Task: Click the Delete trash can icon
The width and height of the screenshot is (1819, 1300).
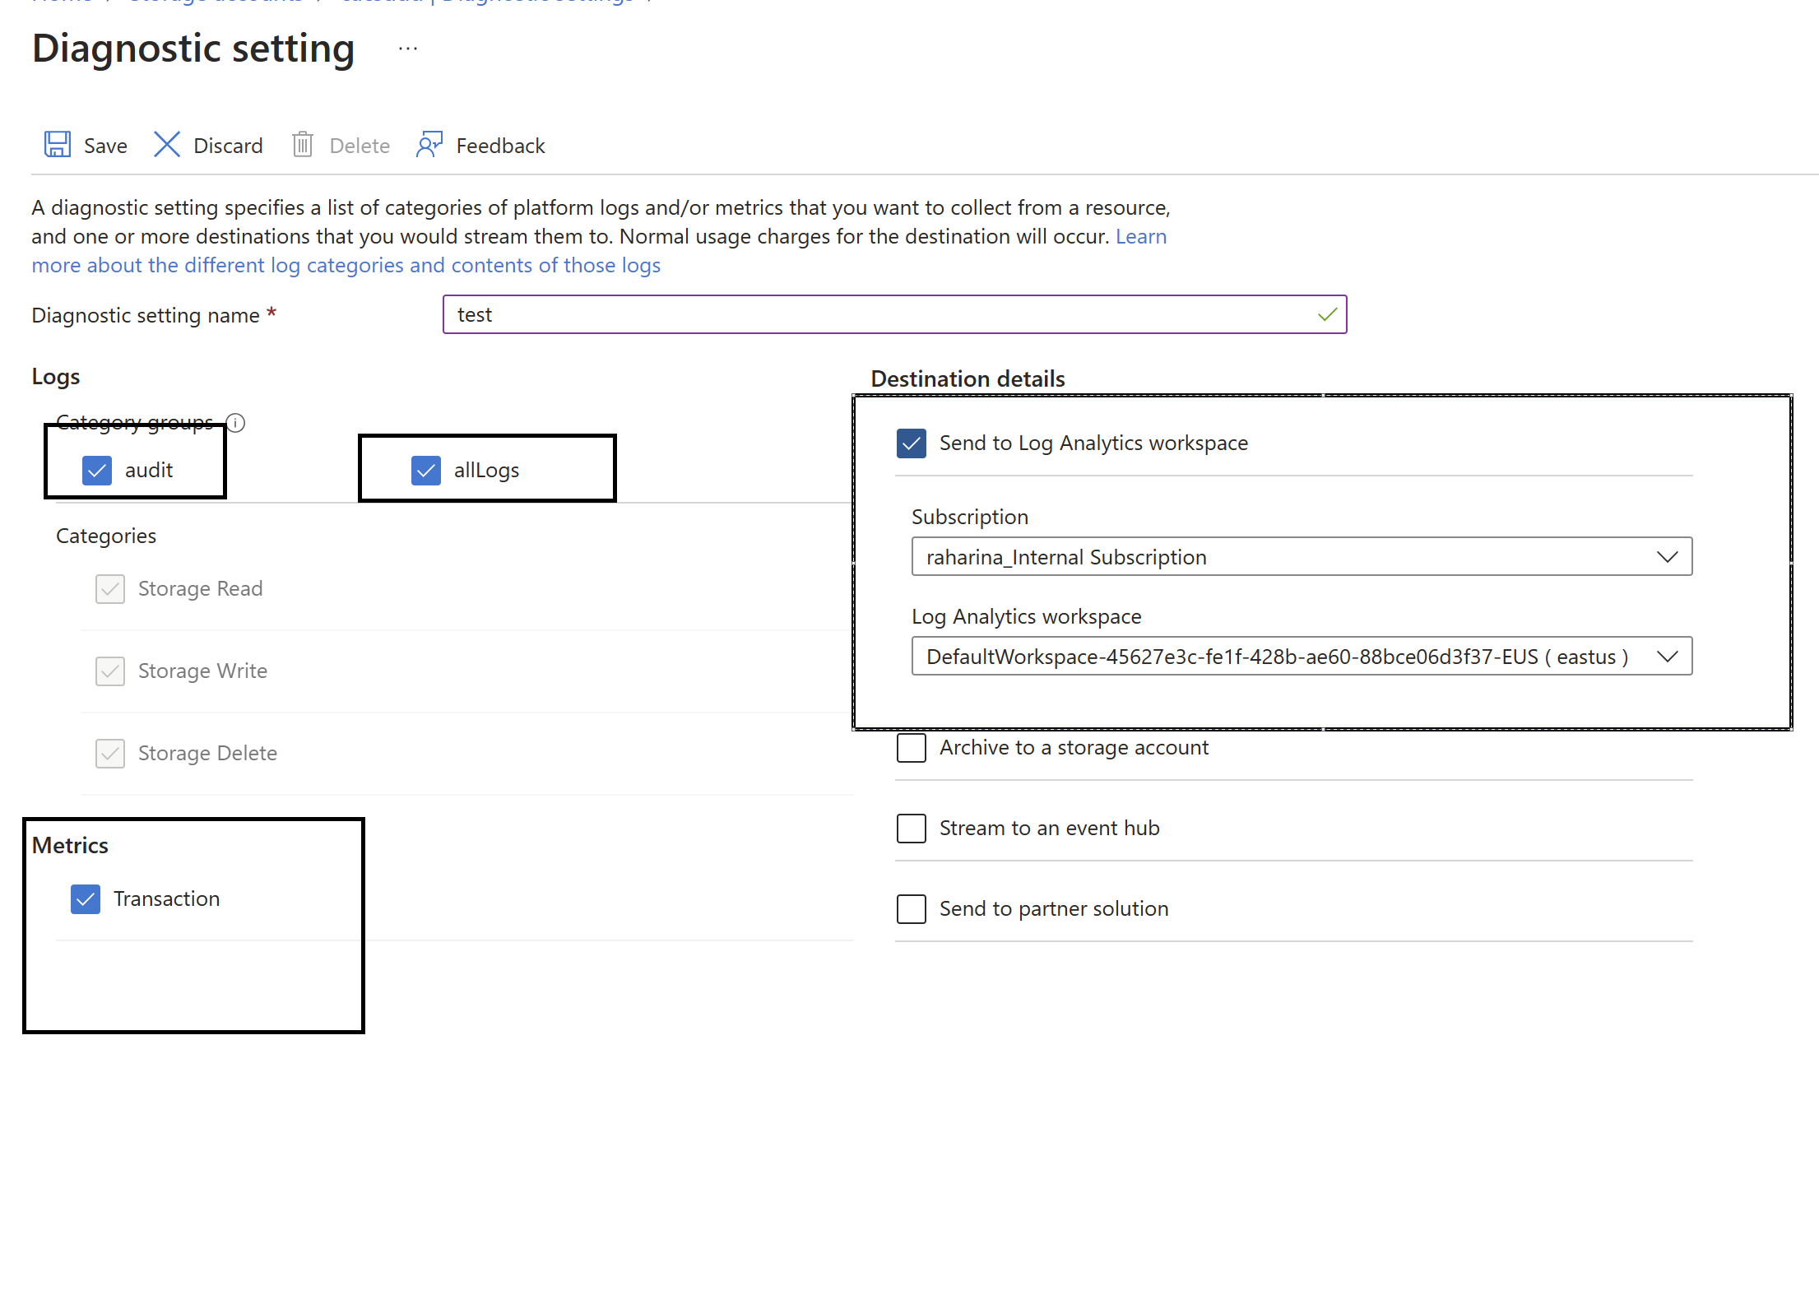Action: [x=303, y=145]
